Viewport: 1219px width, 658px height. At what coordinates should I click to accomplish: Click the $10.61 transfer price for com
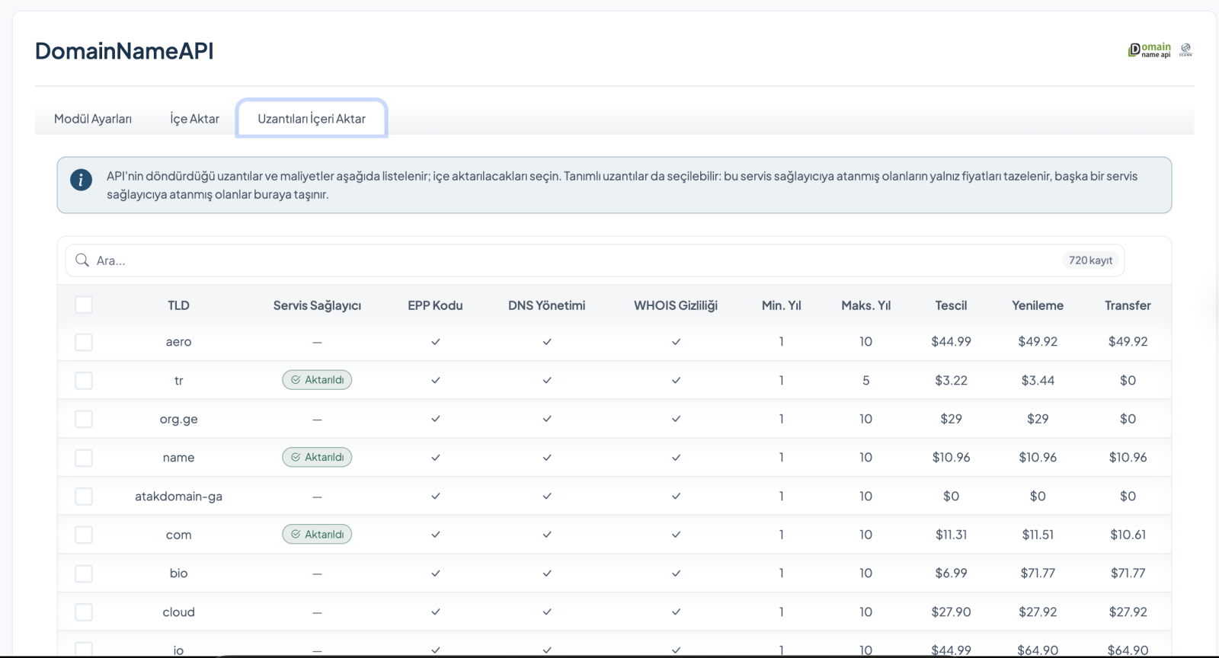click(1128, 535)
